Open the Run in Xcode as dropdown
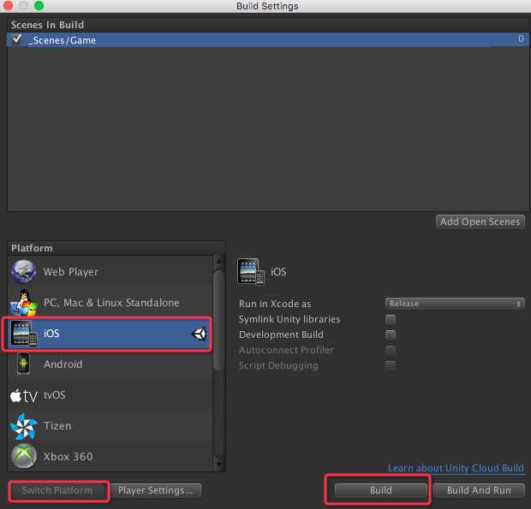531x509 pixels. 455,304
